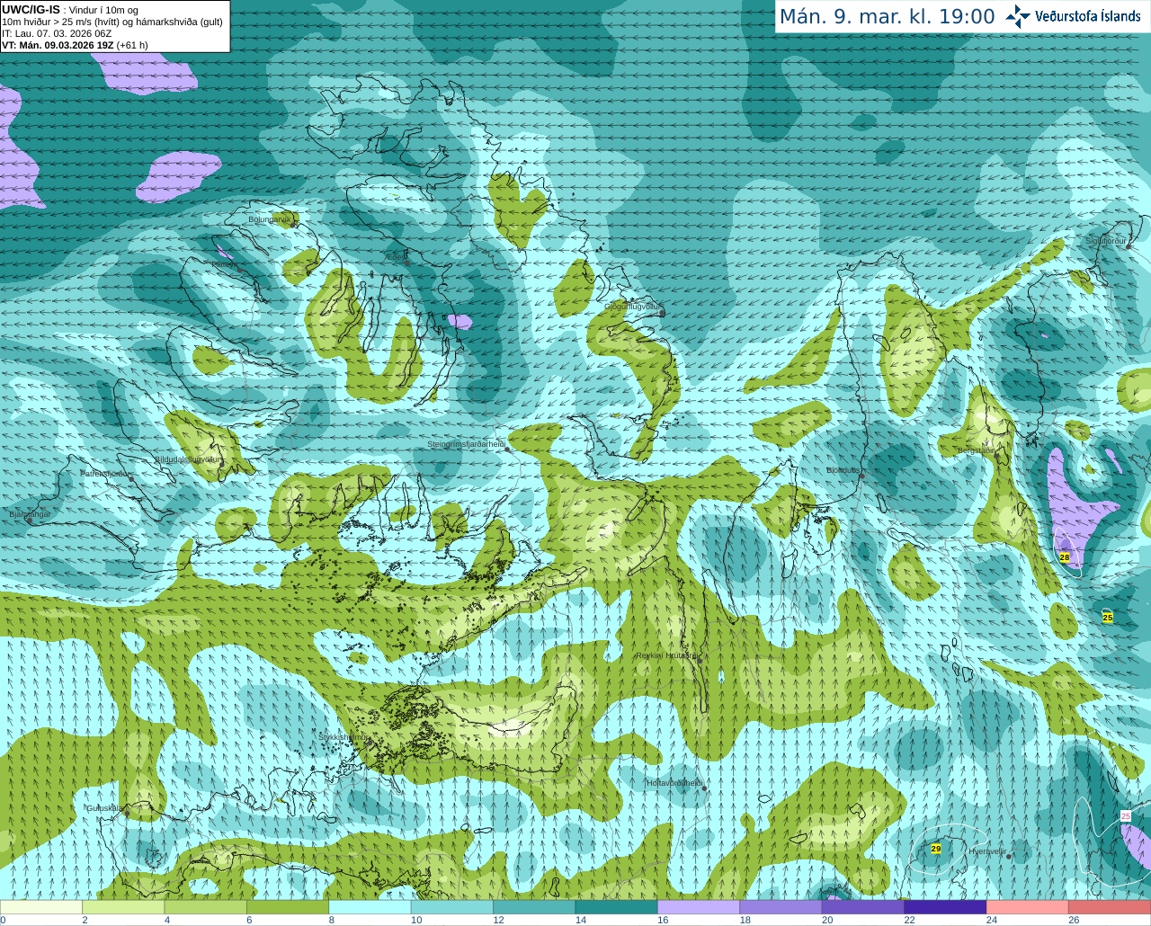Pick the red legend swatch above 26 m/s
Screen dimensions: 1151x926
coord(1110,907)
